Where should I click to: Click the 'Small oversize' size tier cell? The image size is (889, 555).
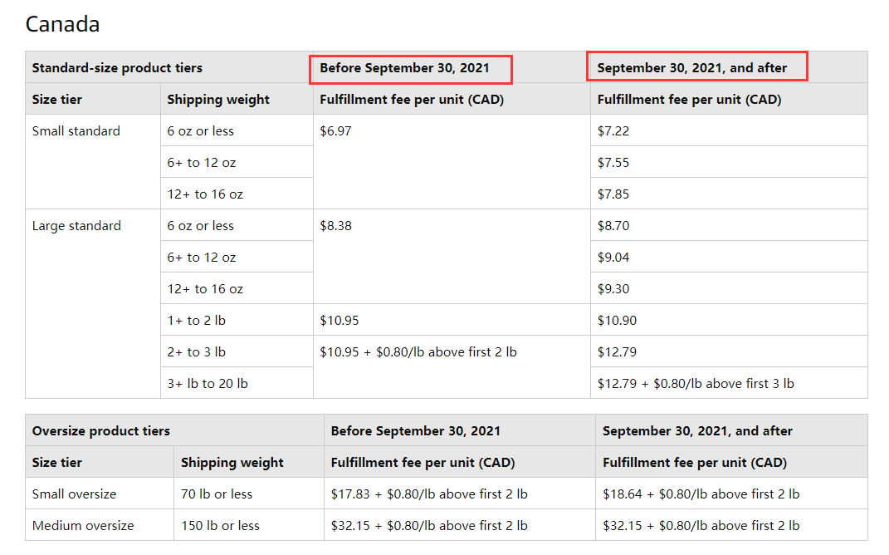pos(100,494)
